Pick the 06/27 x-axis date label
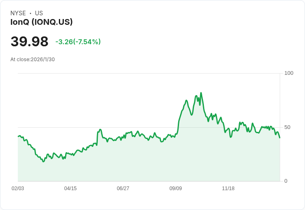 pos(123,189)
